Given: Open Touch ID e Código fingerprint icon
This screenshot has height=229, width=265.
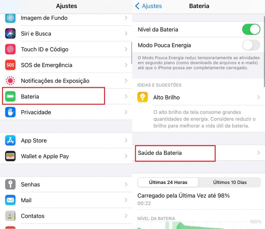Looking at the screenshot, I should click(x=10, y=49).
